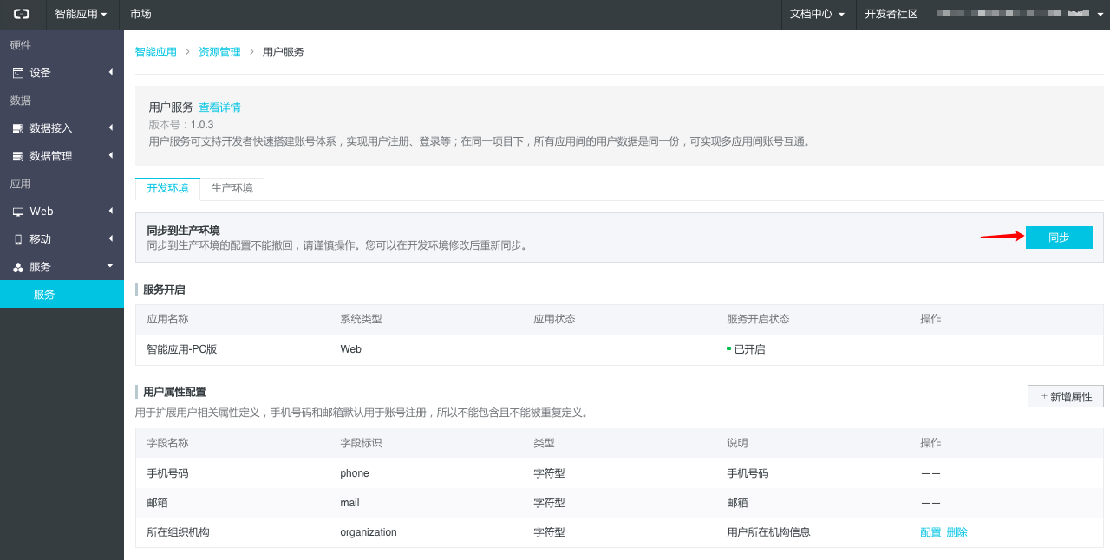1110x560 pixels.
Task: Click the 新增属性 add attribute button
Action: tap(1065, 397)
